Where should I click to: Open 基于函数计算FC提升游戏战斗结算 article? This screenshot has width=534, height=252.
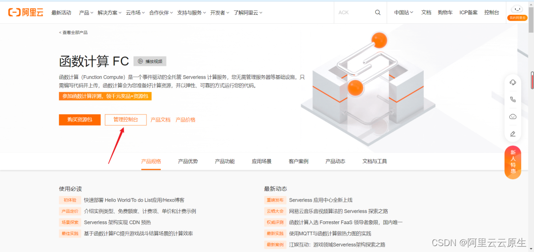(x=138, y=234)
